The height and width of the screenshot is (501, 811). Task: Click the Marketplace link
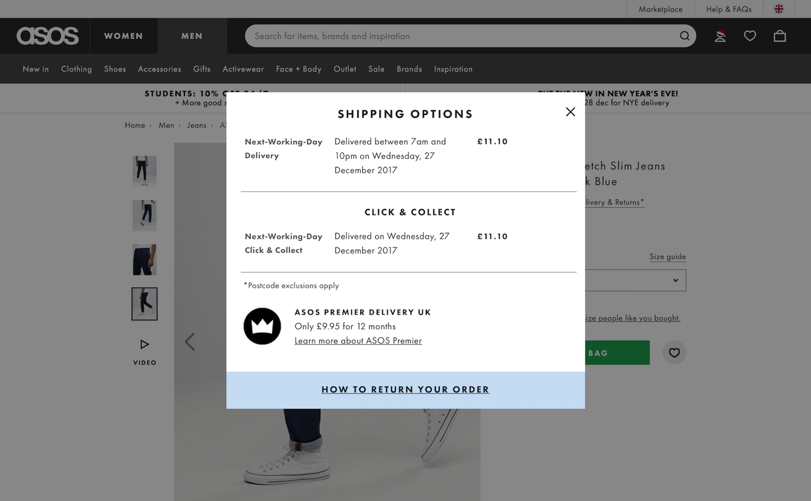pos(660,9)
